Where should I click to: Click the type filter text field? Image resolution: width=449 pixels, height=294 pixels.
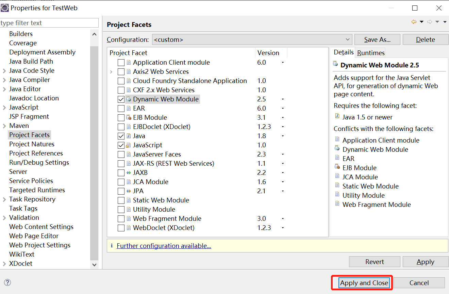pyautogui.click(x=49, y=23)
